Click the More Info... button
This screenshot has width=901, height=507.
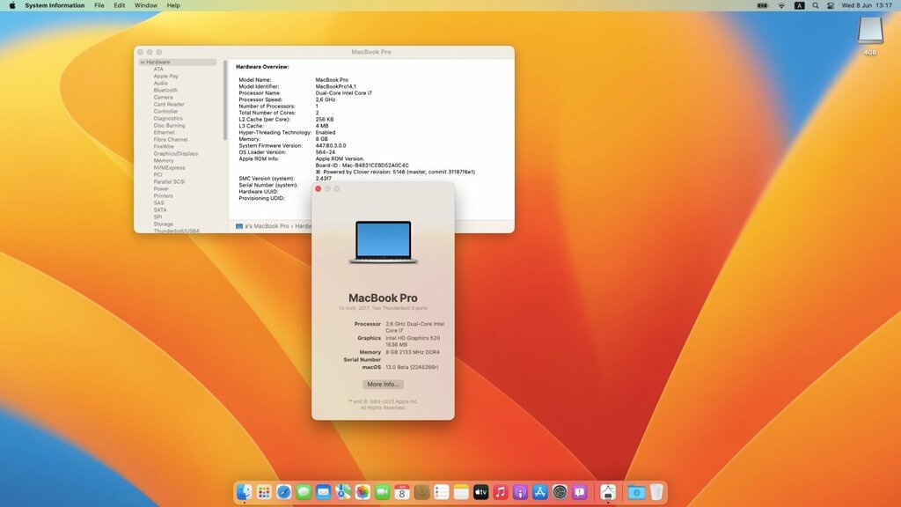[383, 385]
